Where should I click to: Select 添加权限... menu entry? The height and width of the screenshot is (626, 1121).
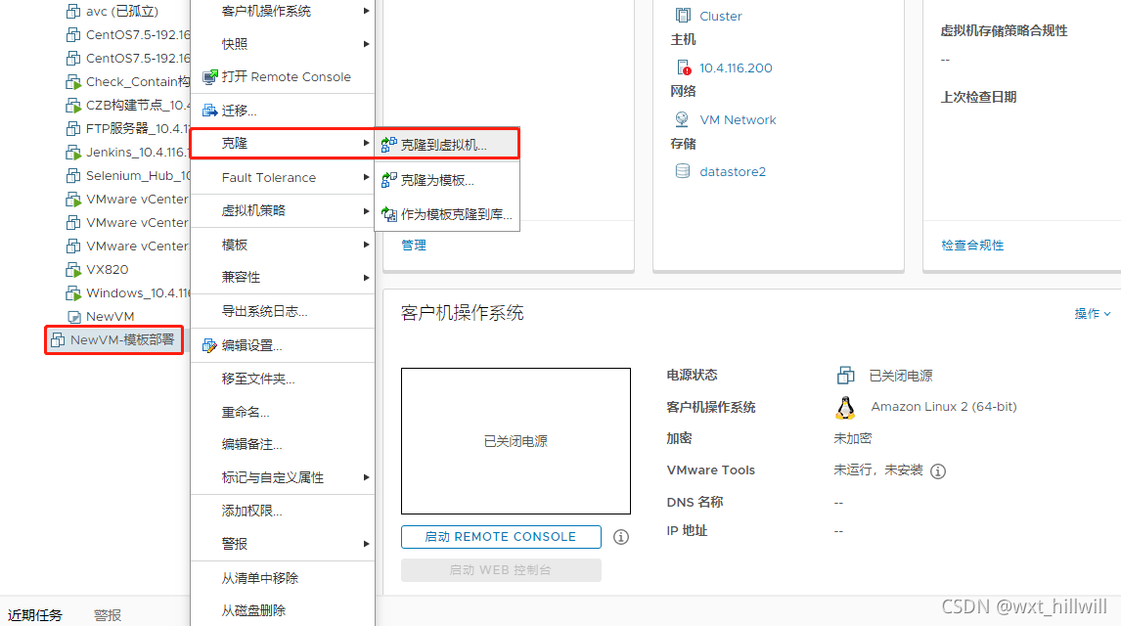283,511
